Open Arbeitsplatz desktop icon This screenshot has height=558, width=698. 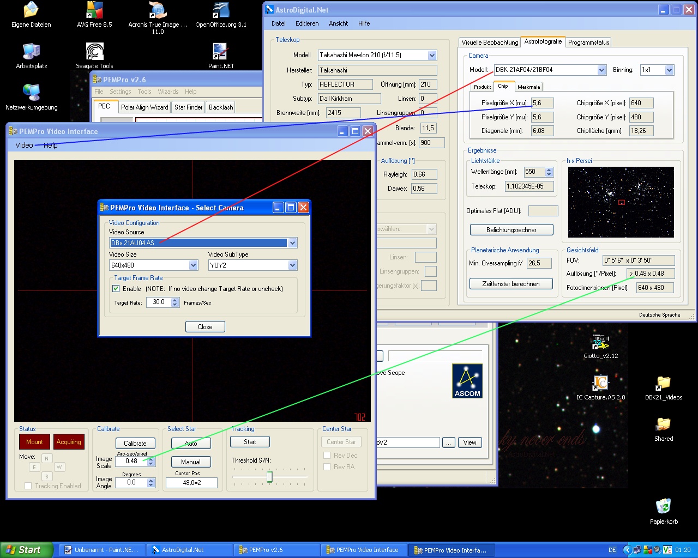pyautogui.click(x=31, y=56)
